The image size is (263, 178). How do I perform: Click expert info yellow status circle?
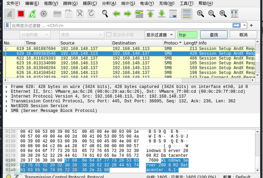click(x=9, y=176)
